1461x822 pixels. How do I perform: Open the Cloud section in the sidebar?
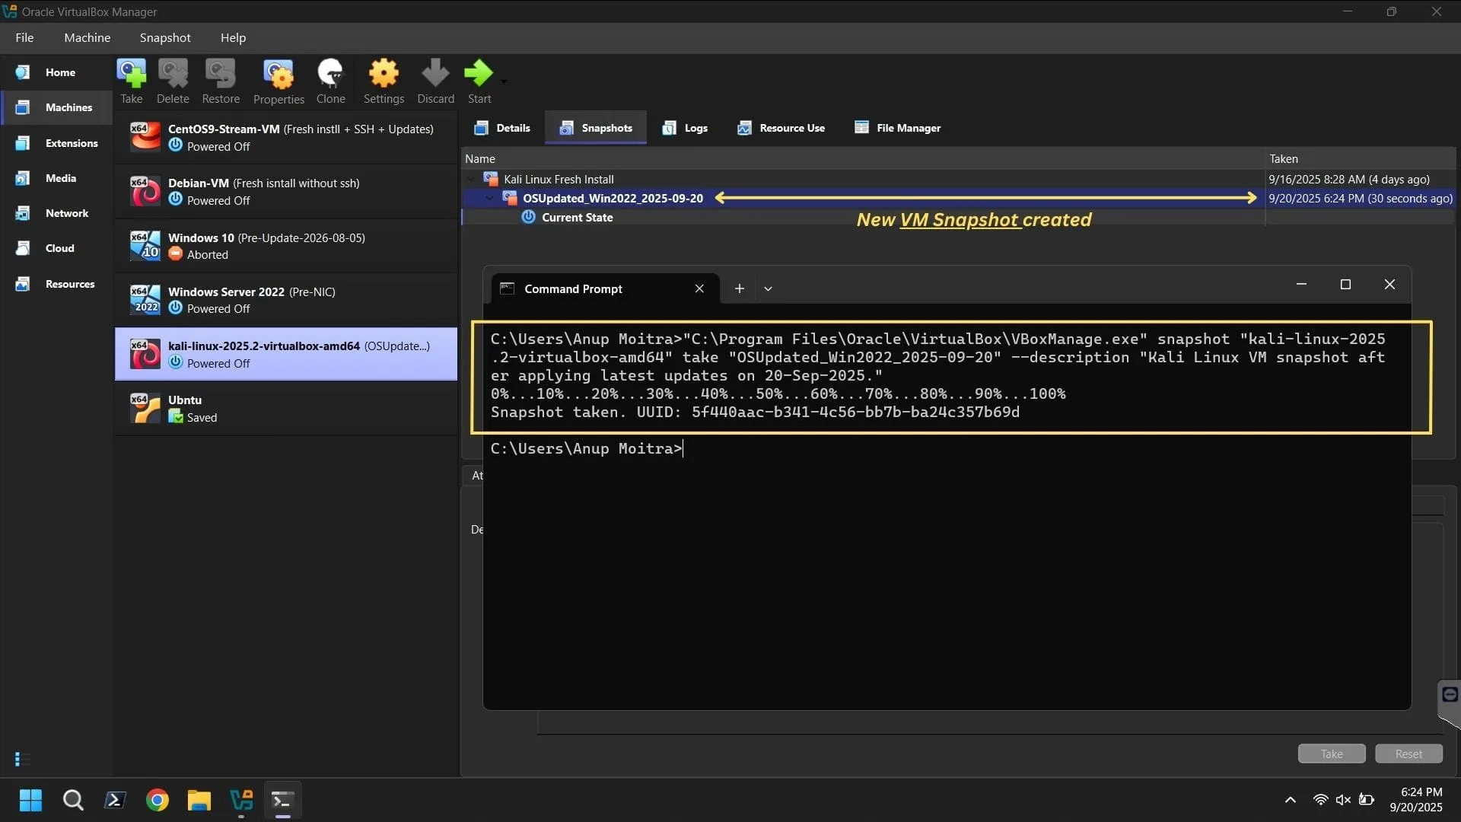tap(59, 247)
